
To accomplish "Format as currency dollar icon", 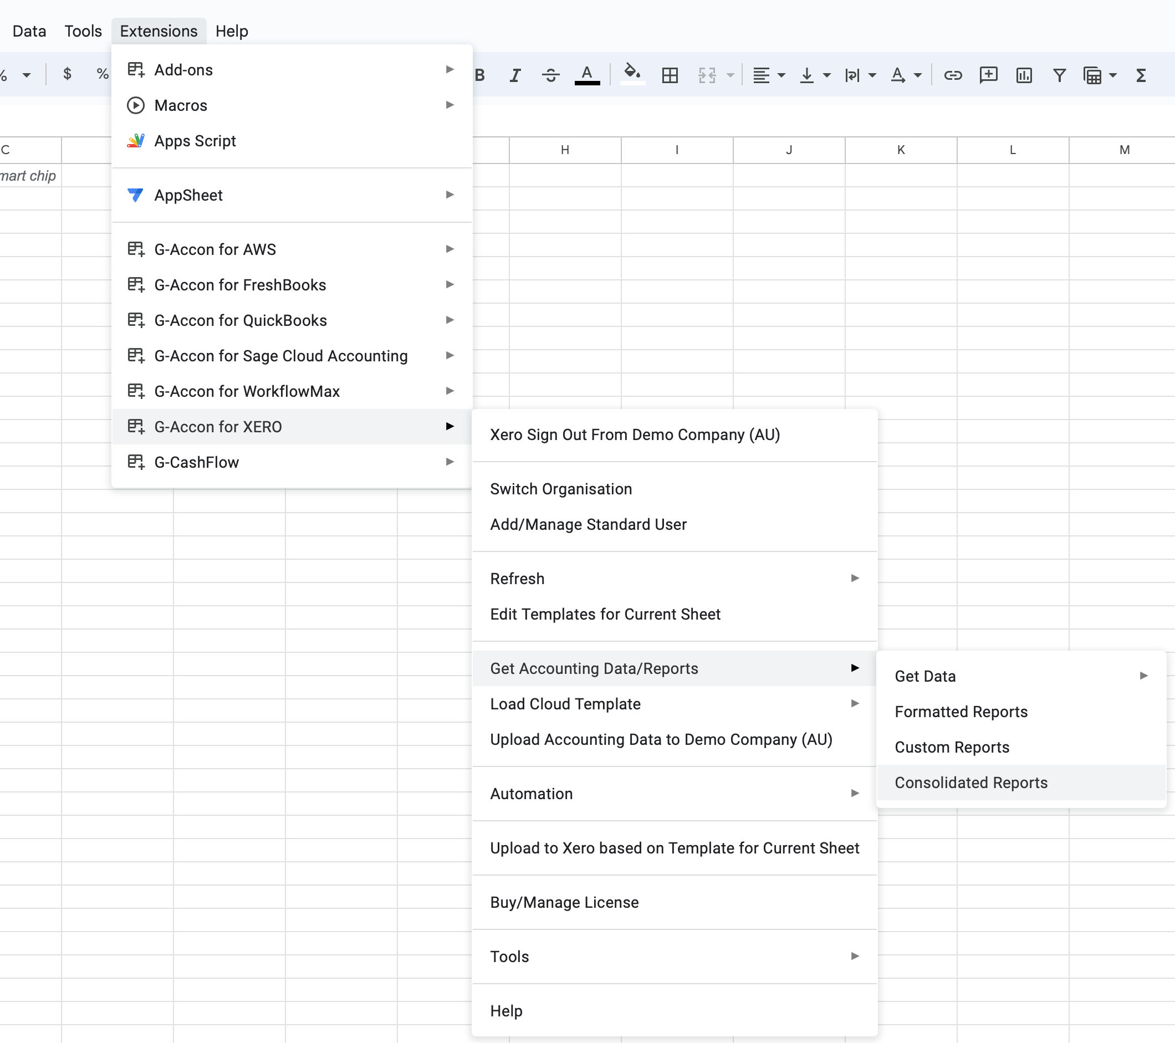I will point(67,74).
